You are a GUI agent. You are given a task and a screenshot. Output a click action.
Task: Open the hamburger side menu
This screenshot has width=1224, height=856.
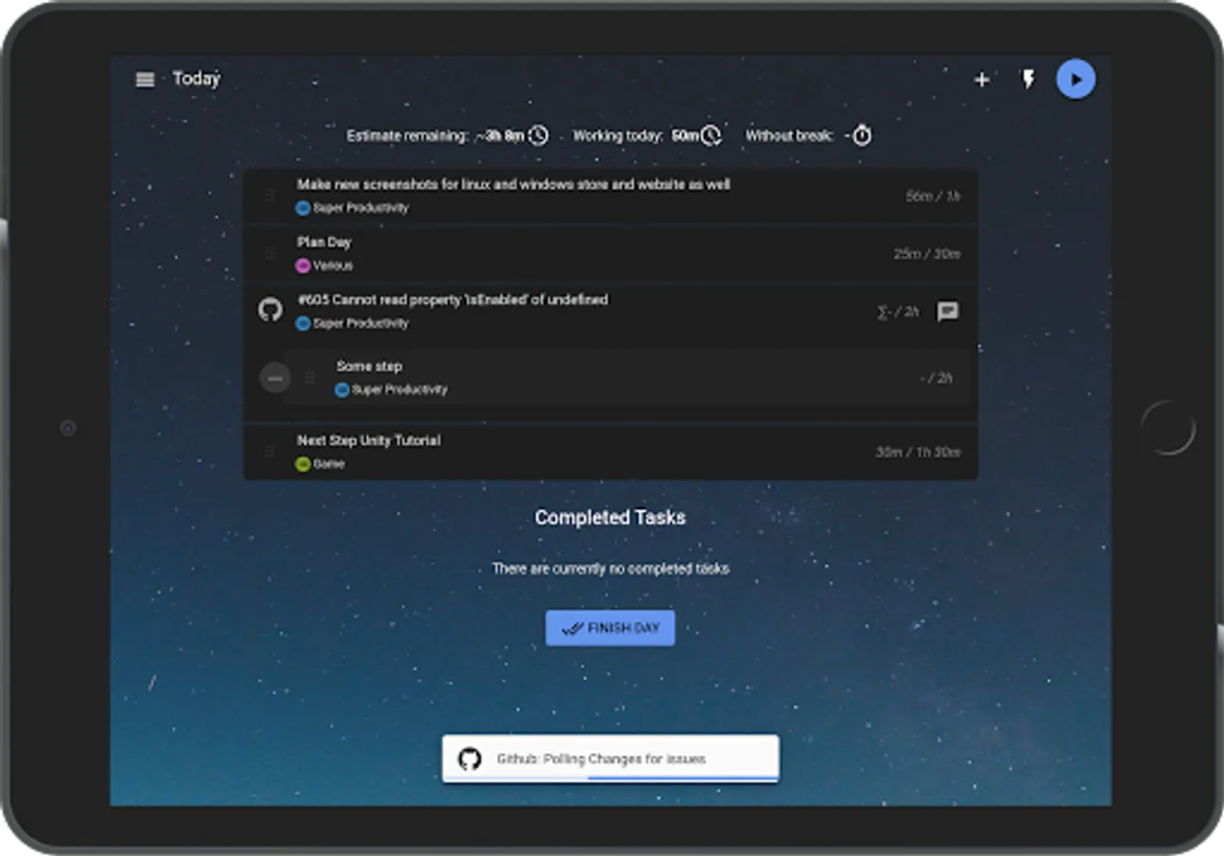click(x=146, y=80)
